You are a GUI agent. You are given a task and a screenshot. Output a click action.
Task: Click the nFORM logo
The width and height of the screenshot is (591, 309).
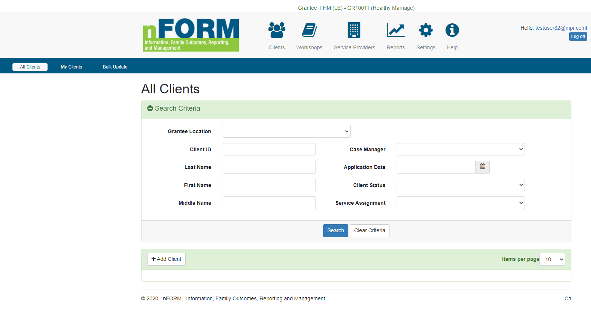[x=191, y=35]
